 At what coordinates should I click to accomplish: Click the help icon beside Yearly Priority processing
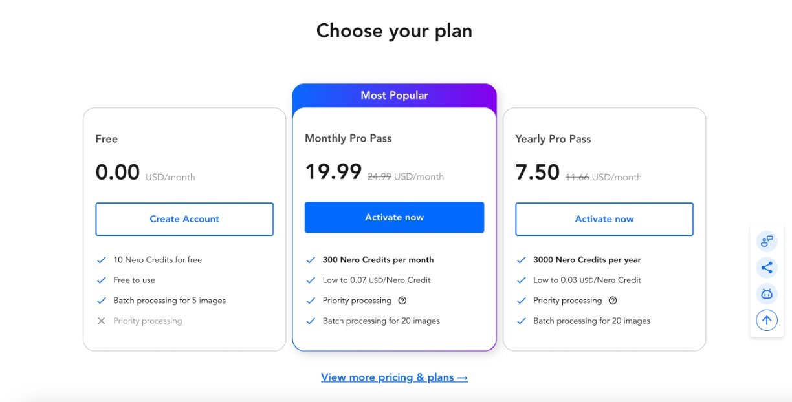(613, 301)
